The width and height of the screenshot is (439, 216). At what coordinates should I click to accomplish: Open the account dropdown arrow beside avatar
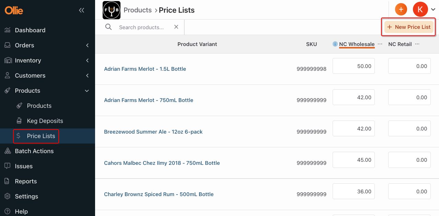[x=433, y=10]
